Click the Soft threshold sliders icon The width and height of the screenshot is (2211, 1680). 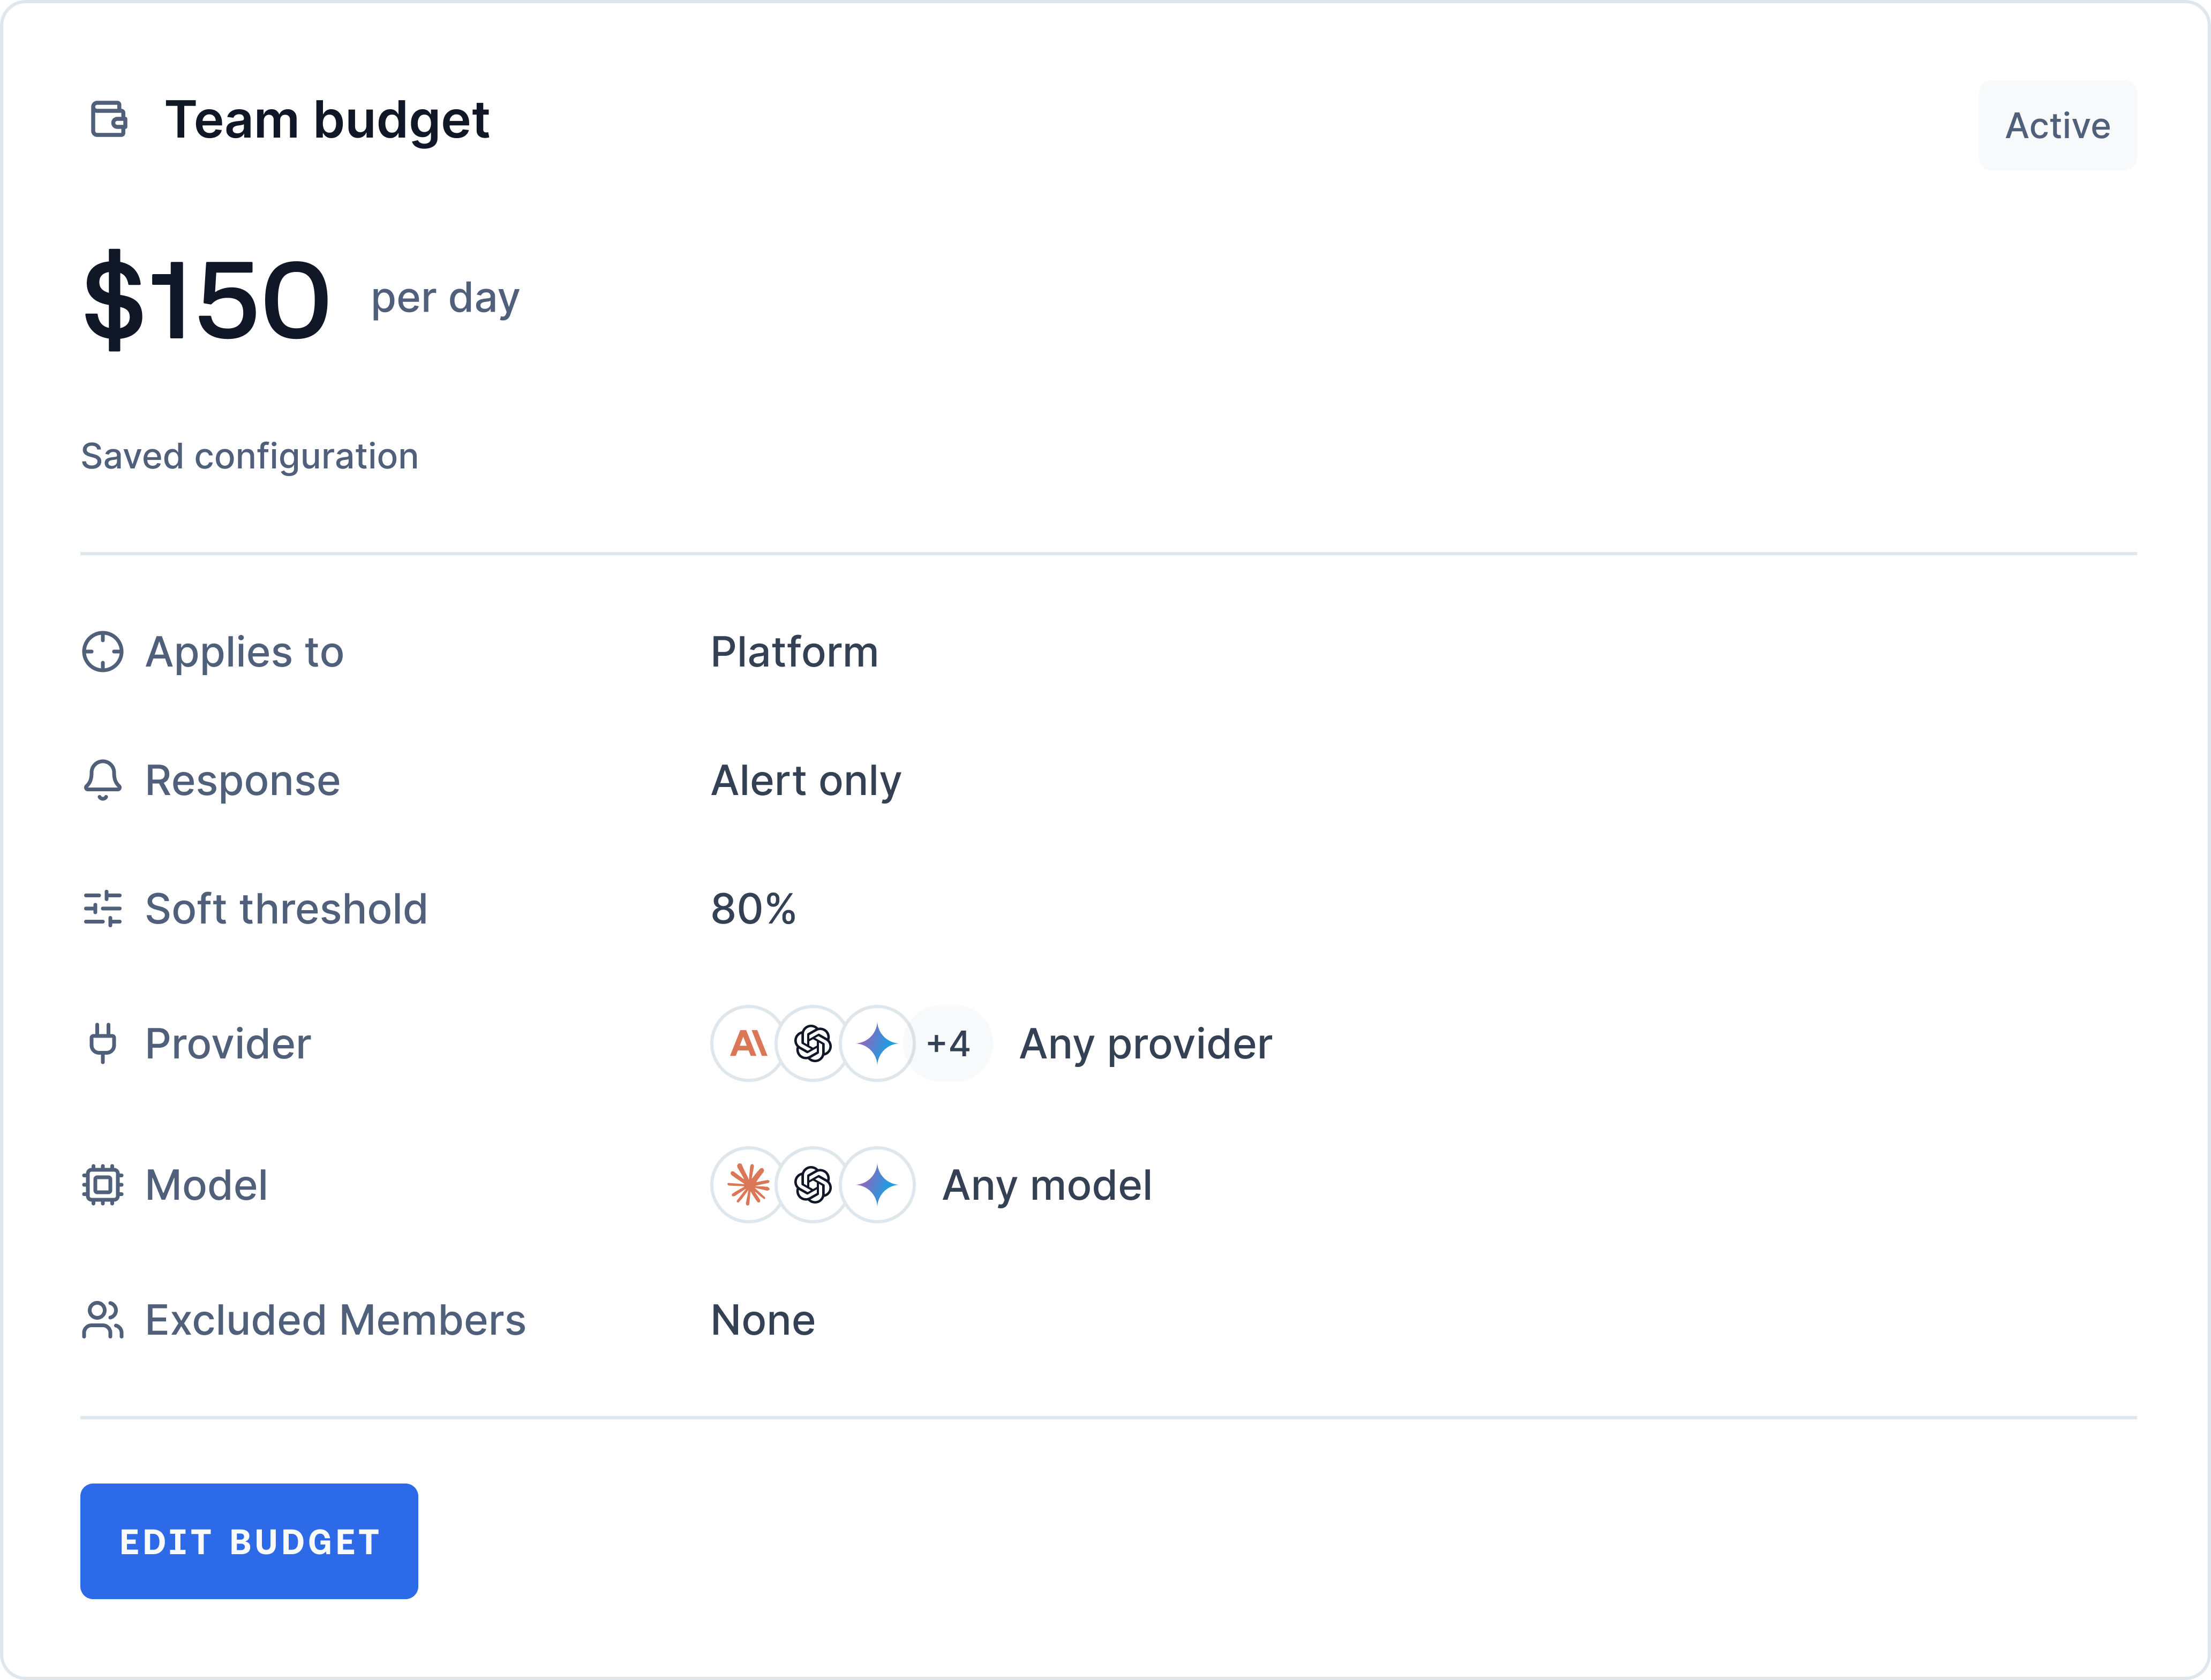pyautogui.click(x=102, y=909)
